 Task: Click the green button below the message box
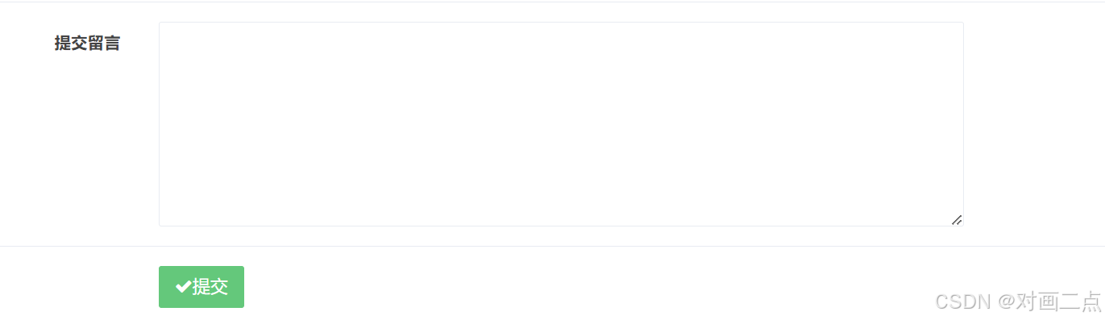click(x=201, y=287)
